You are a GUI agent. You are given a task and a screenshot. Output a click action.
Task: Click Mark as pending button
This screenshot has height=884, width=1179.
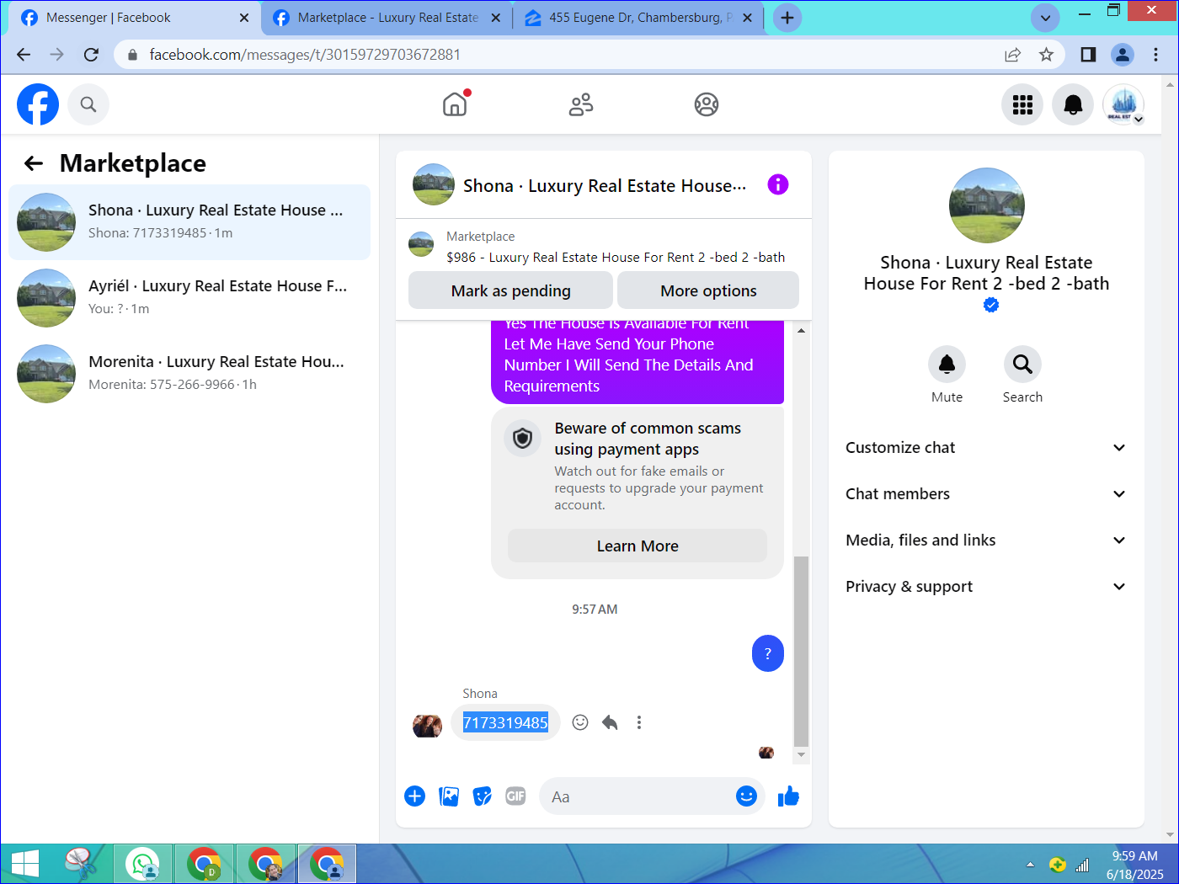[x=510, y=290]
